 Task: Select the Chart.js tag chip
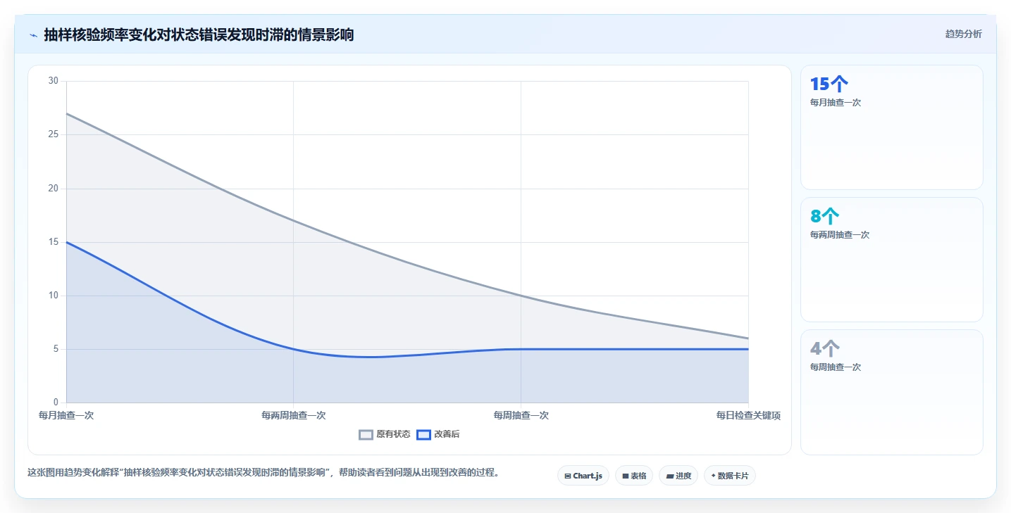pos(583,476)
